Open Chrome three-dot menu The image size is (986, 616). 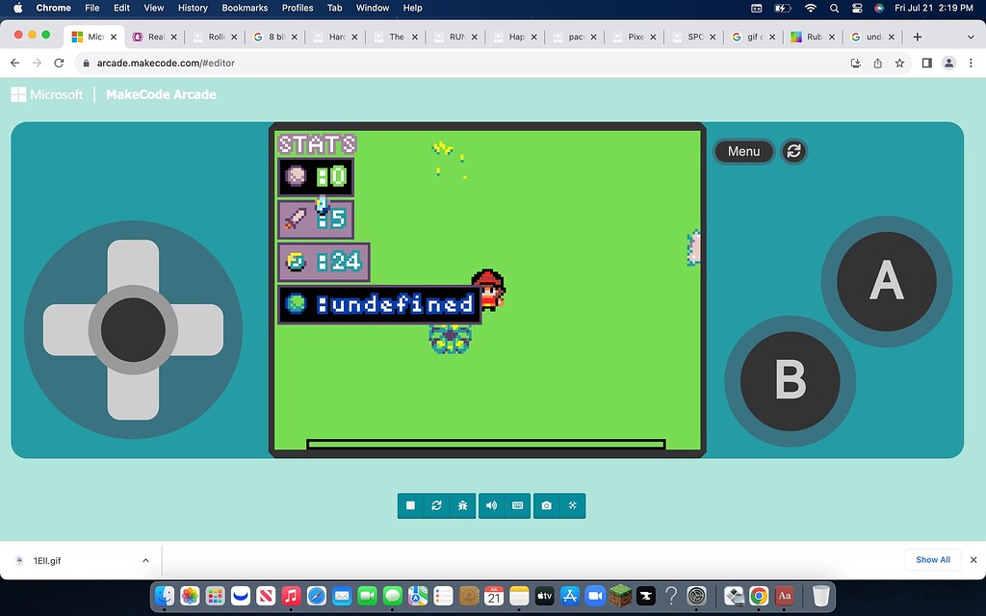click(971, 63)
